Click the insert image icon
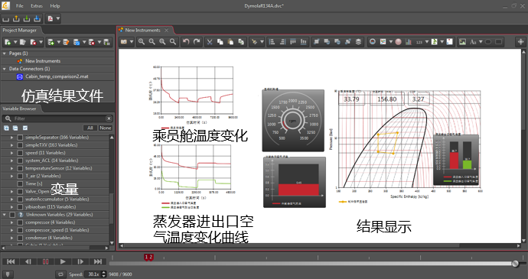Screen dimensions: 528x279 click(x=462, y=42)
